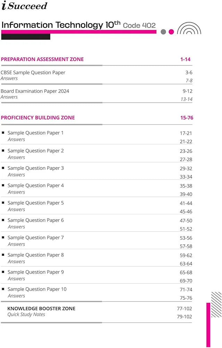Open Sample Question Paper 7 entry
This screenshot has width=222, height=348.
(36, 237)
